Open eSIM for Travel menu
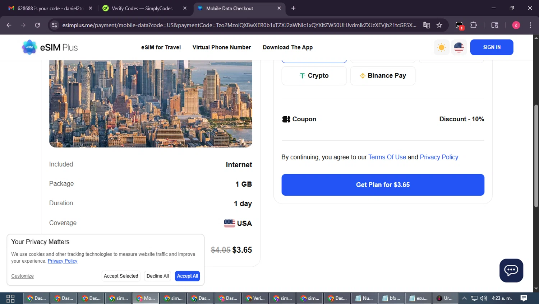Viewport: 539px width, 304px height. point(161,47)
